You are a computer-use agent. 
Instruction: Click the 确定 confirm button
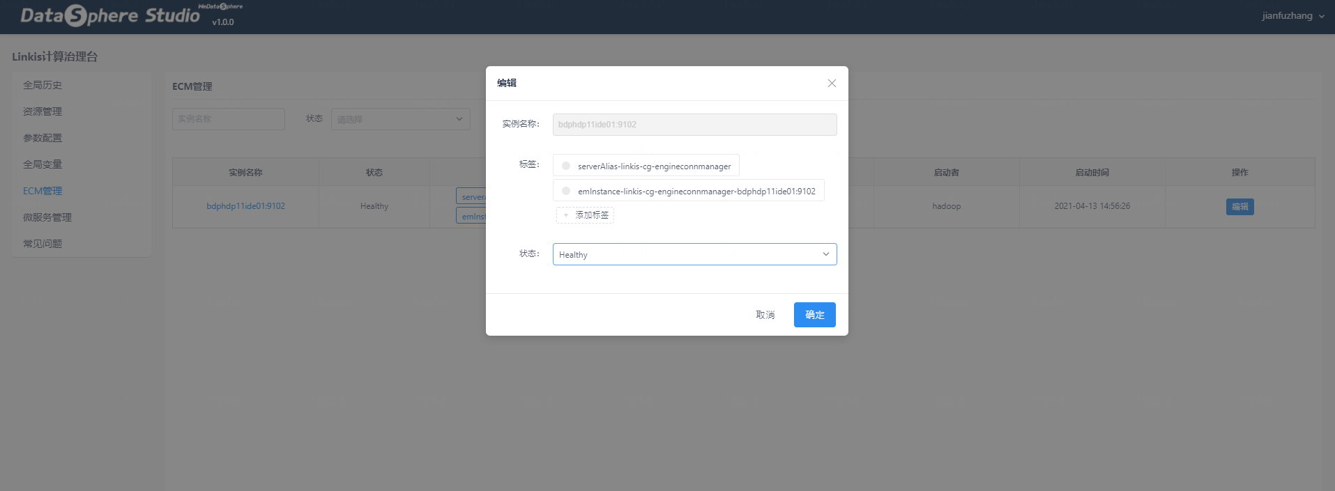(x=814, y=315)
